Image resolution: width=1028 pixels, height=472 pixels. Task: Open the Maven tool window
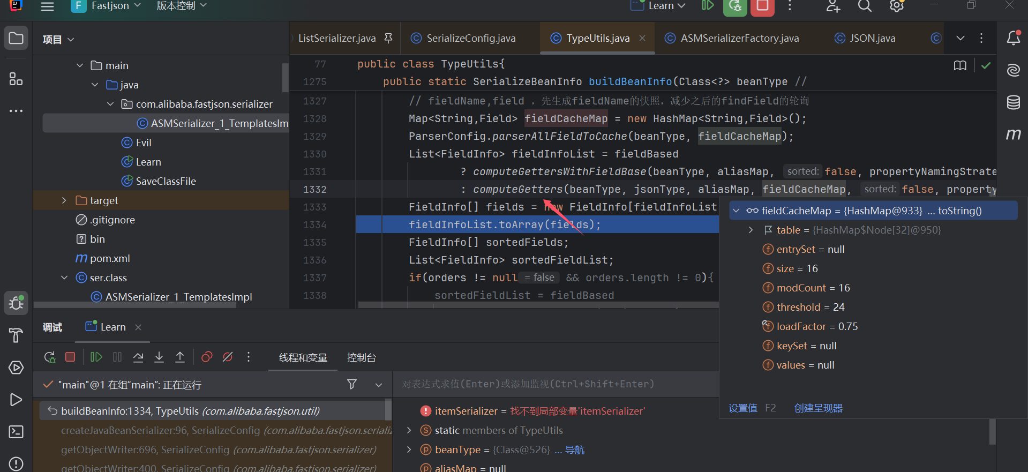(x=1013, y=134)
